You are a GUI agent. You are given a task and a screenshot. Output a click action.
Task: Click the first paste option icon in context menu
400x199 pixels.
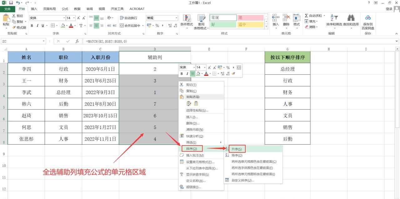pos(189,103)
